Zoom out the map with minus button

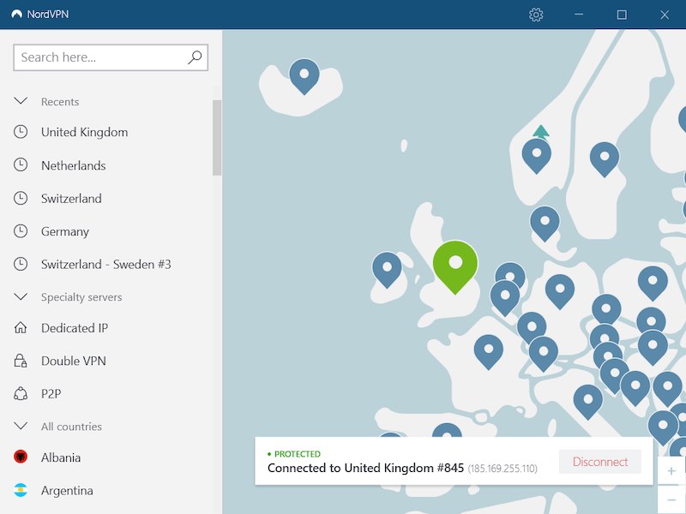671,499
